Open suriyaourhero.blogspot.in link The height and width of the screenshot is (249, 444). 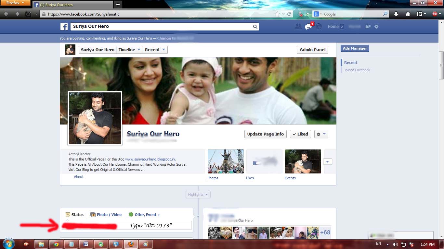coord(150,159)
